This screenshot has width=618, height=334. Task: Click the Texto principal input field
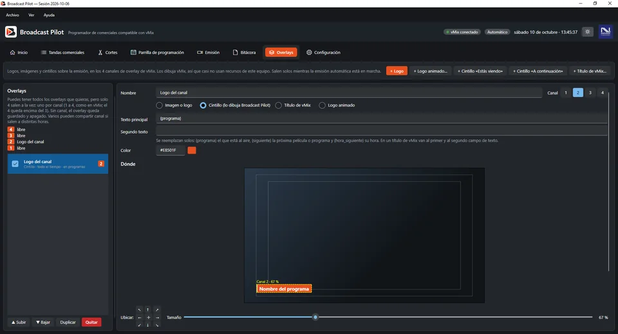[x=382, y=118]
